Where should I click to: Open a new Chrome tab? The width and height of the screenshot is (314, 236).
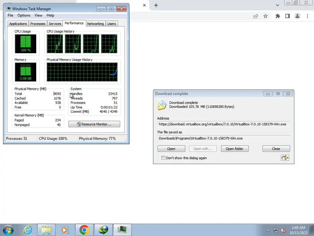point(156,5)
